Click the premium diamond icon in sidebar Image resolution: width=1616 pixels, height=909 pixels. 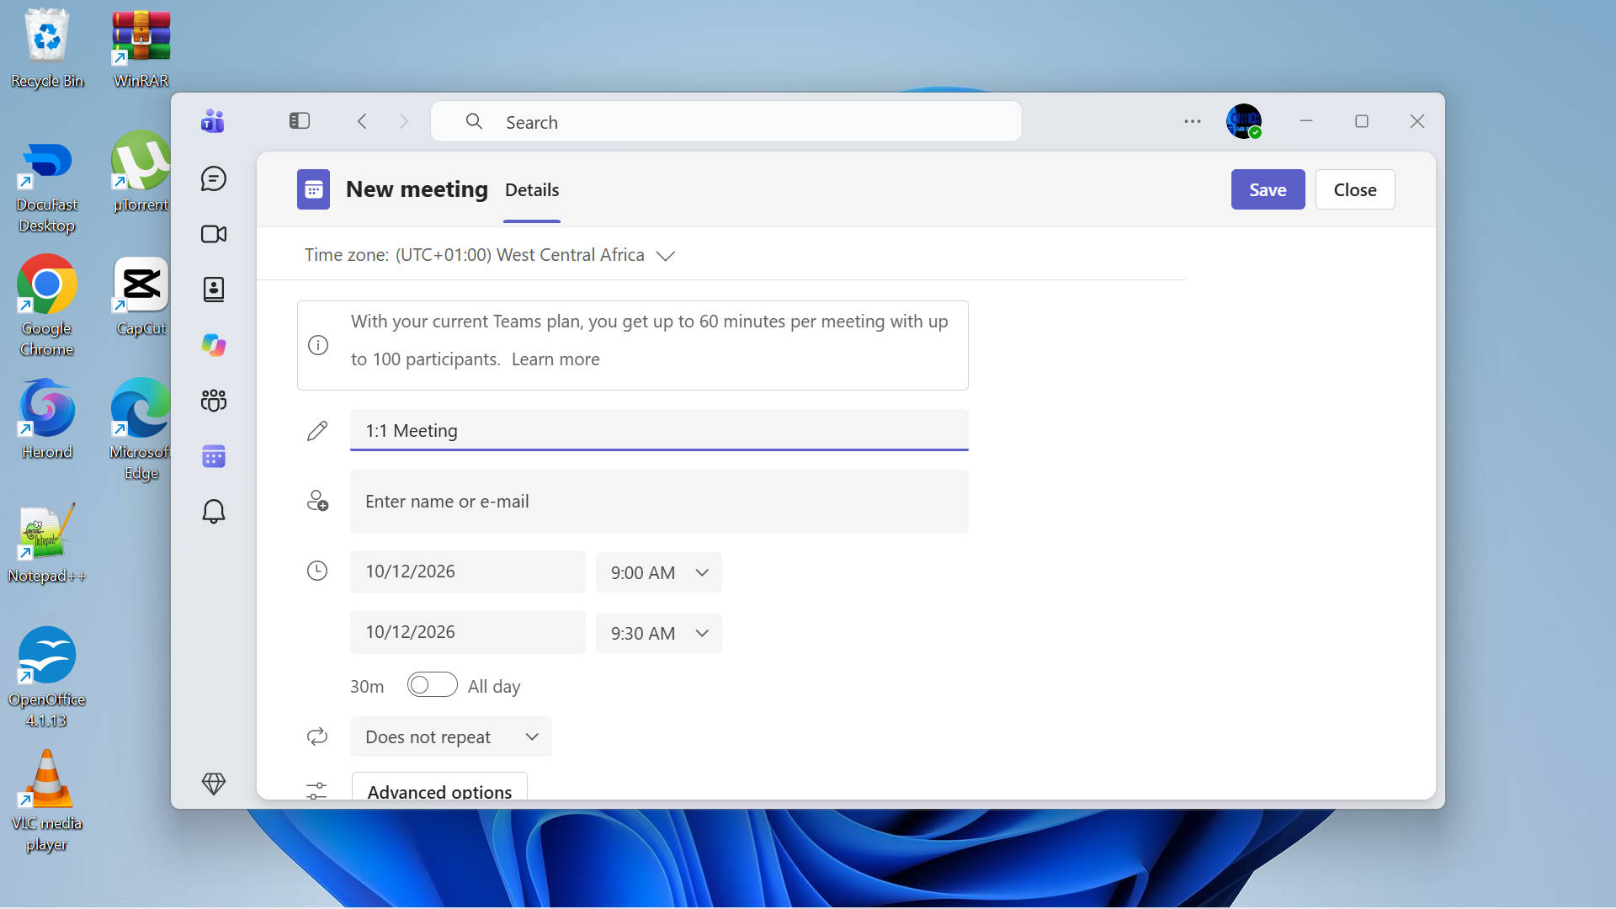[x=214, y=784]
